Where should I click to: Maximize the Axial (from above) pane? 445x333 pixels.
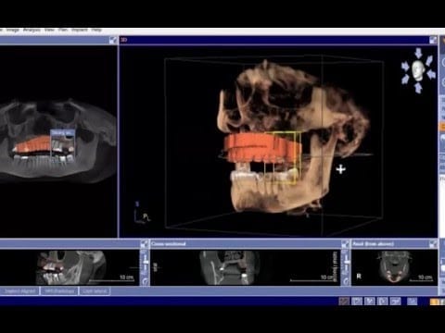tap(433, 244)
